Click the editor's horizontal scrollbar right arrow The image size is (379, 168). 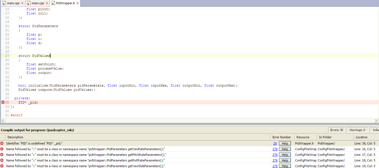[x=376, y=121]
